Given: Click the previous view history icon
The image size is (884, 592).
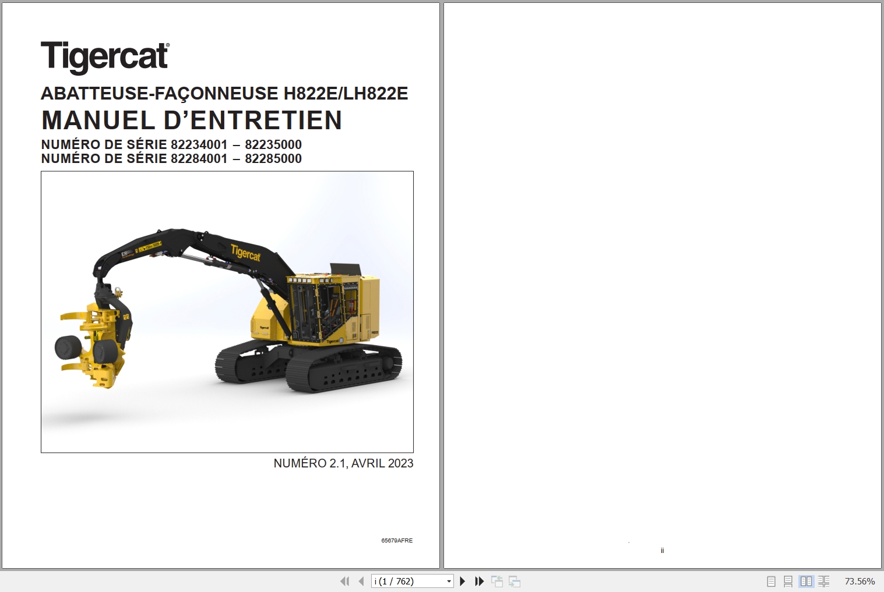Looking at the screenshot, I should click(498, 581).
